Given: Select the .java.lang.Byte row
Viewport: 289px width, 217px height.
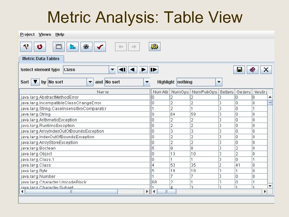Looking at the screenshot, I should [84, 171].
